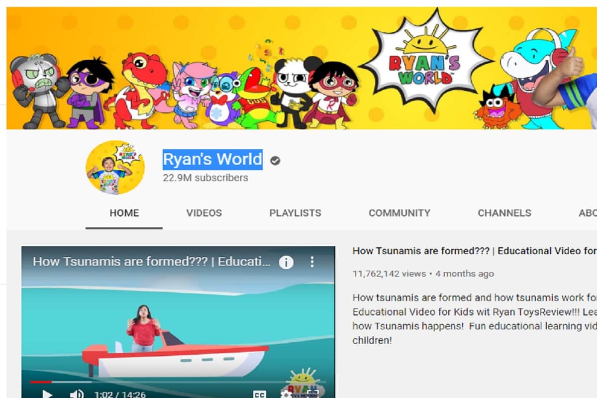Mute the video volume speaker icon
Viewport: 597px width, 398px height.
click(x=76, y=394)
